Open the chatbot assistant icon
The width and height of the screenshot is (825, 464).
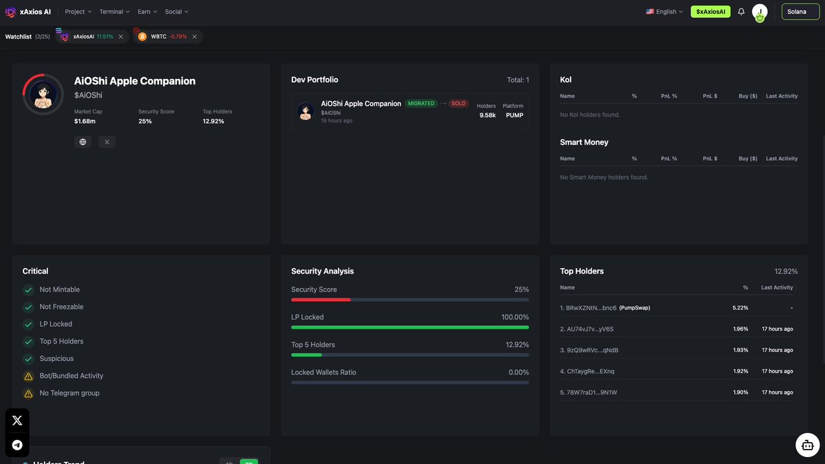tap(807, 445)
